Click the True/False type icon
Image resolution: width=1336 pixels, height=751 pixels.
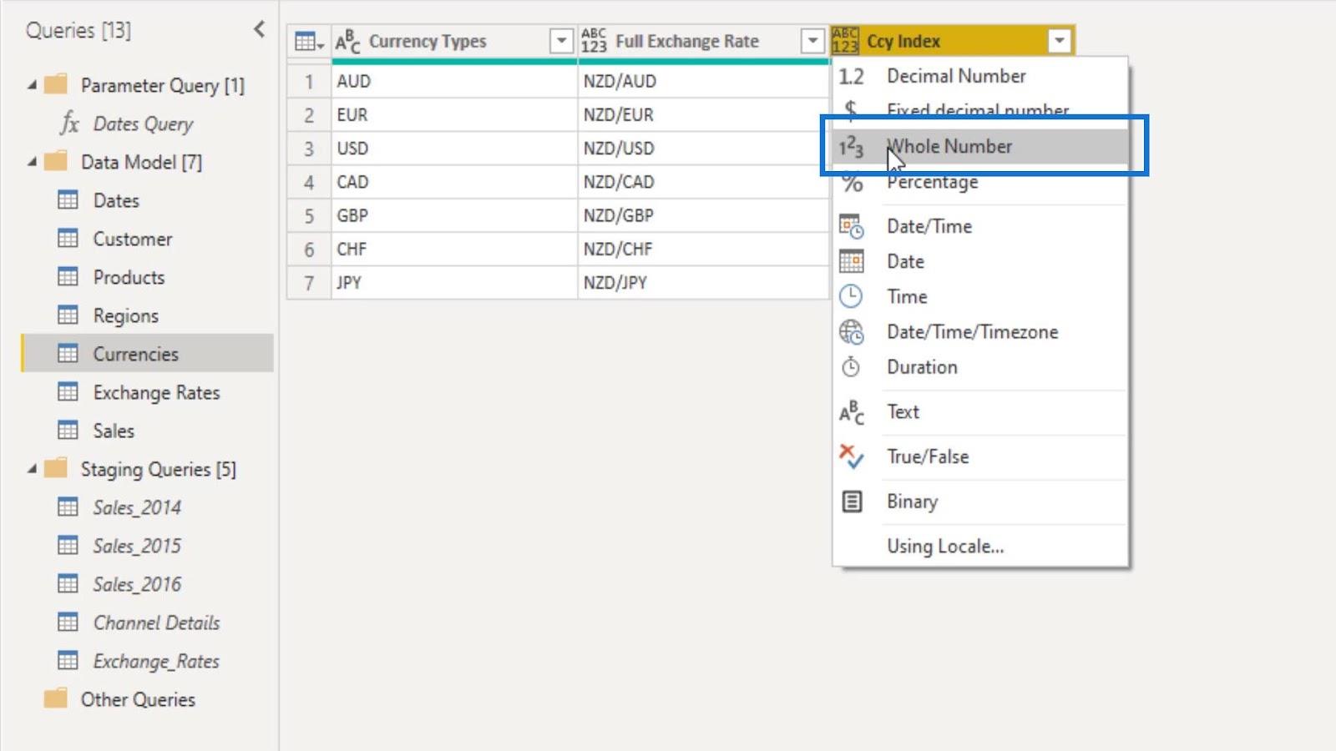click(x=851, y=456)
